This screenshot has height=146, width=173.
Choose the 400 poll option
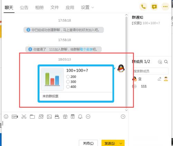click(71, 86)
